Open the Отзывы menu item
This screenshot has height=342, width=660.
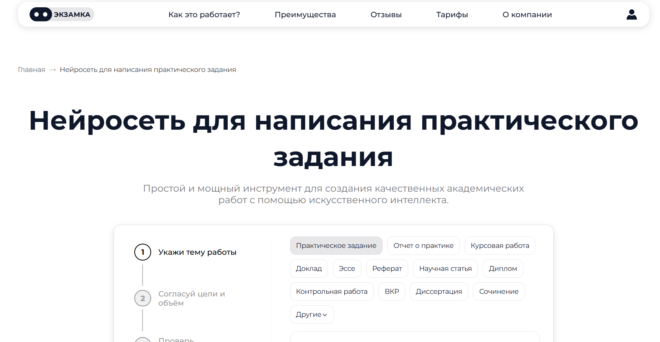click(386, 15)
